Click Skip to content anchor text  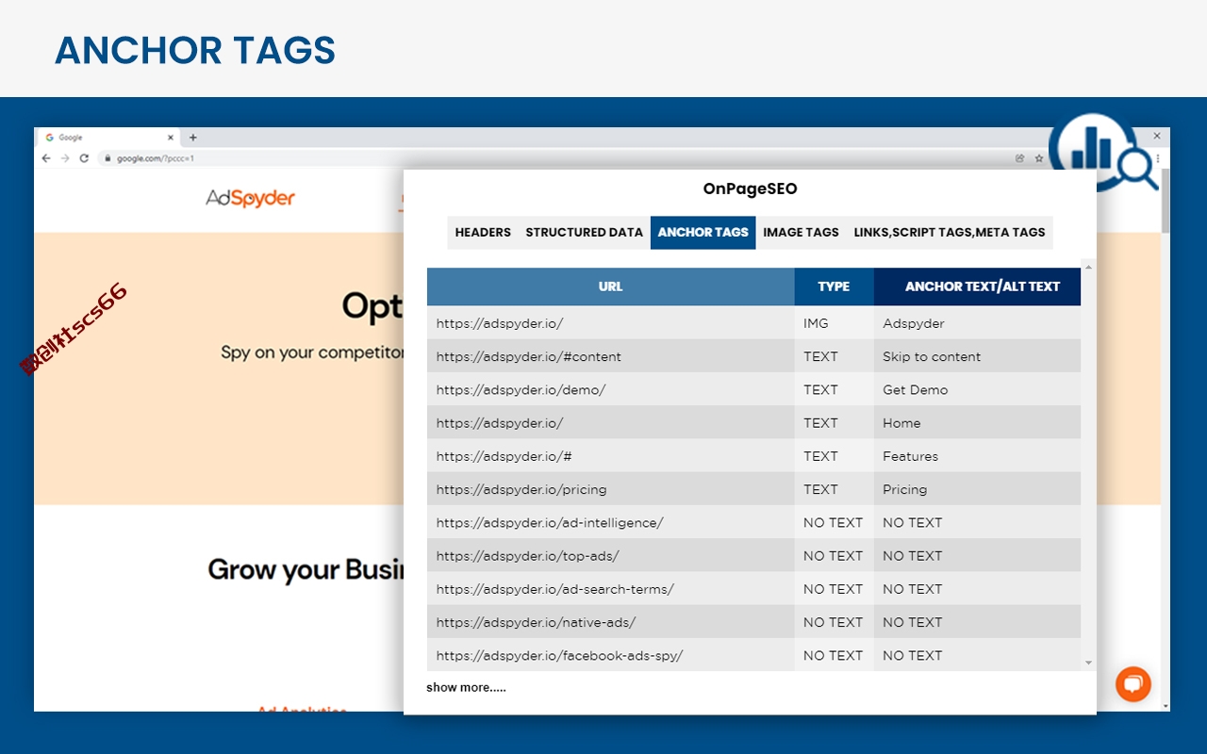point(932,356)
